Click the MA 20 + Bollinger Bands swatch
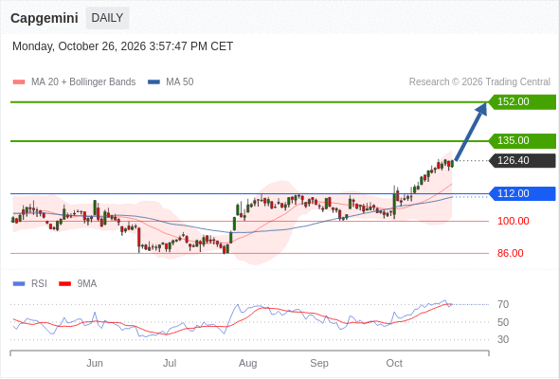This screenshot has height=379, width=559. tap(19, 82)
